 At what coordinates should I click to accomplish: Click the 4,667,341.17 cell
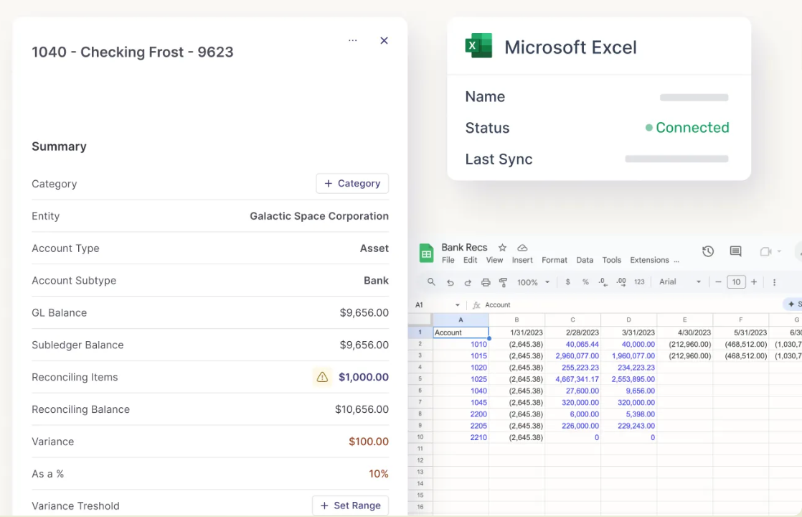pyautogui.click(x=573, y=379)
